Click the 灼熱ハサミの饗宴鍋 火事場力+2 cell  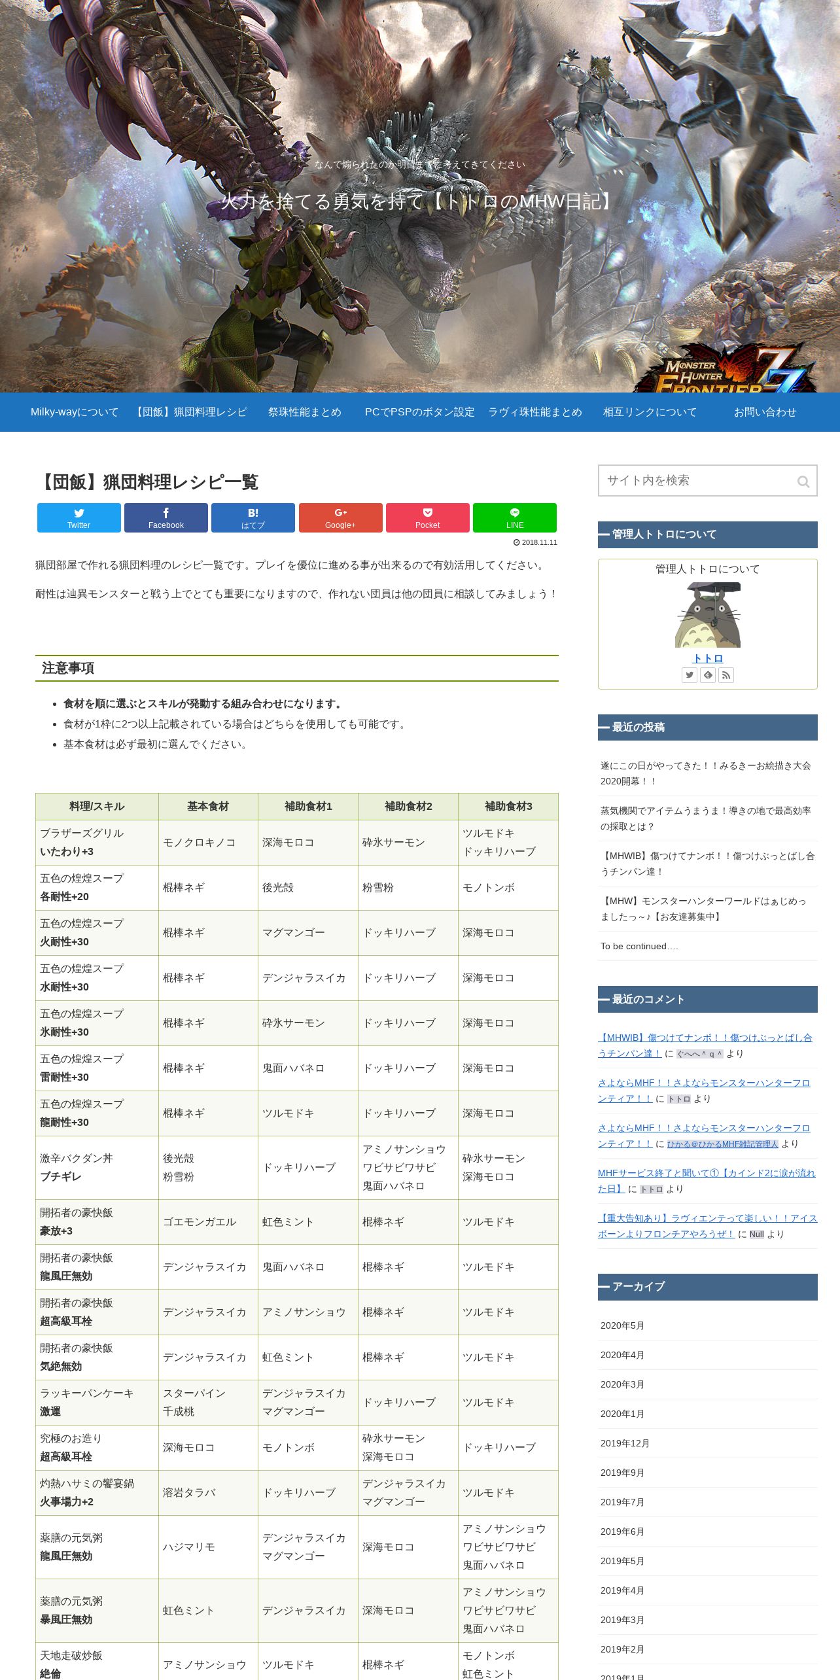point(97,1493)
